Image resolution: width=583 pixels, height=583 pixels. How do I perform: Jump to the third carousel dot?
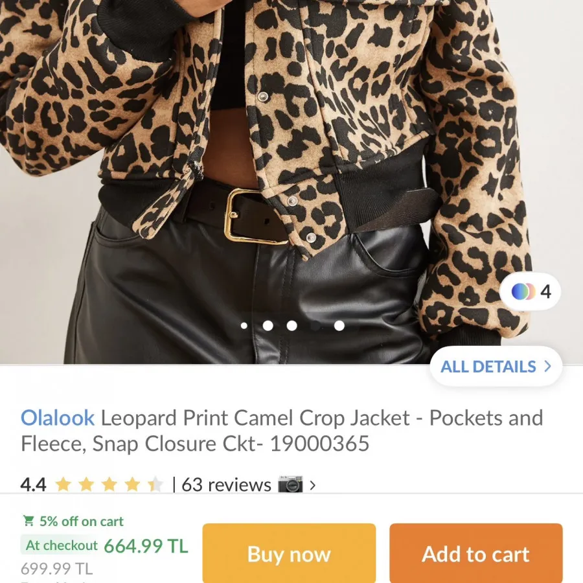[292, 326]
